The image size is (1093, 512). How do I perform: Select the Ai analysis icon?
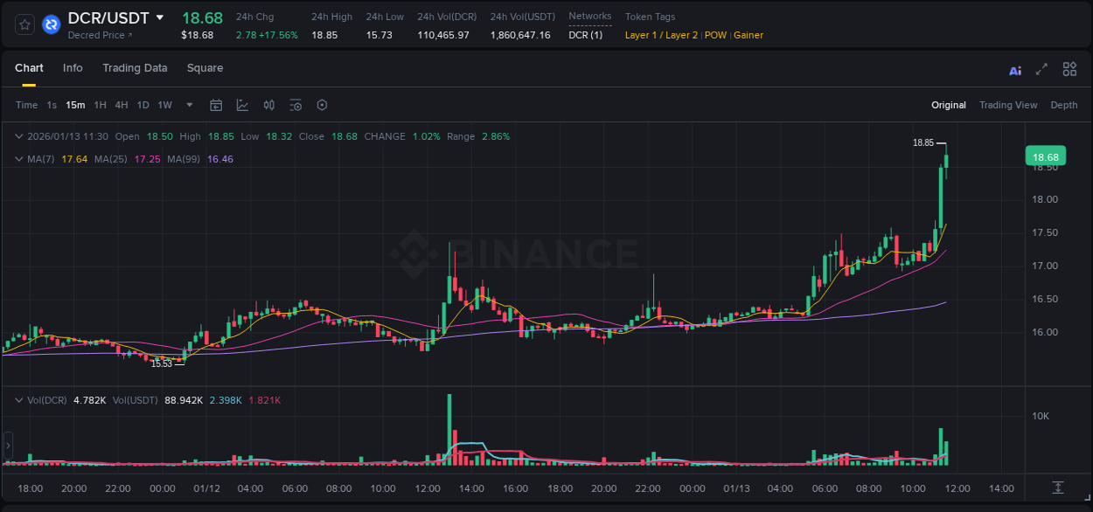pyautogui.click(x=1014, y=69)
